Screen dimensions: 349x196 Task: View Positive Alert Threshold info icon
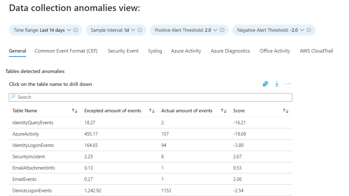[x=222, y=30]
